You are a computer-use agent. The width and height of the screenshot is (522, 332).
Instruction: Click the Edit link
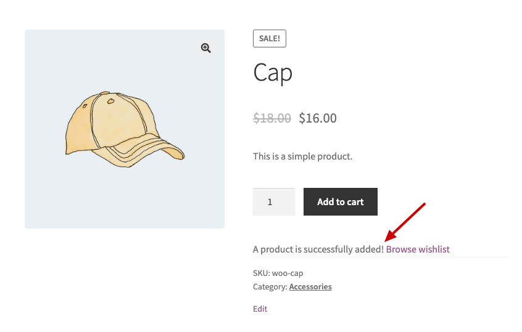[260, 309]
